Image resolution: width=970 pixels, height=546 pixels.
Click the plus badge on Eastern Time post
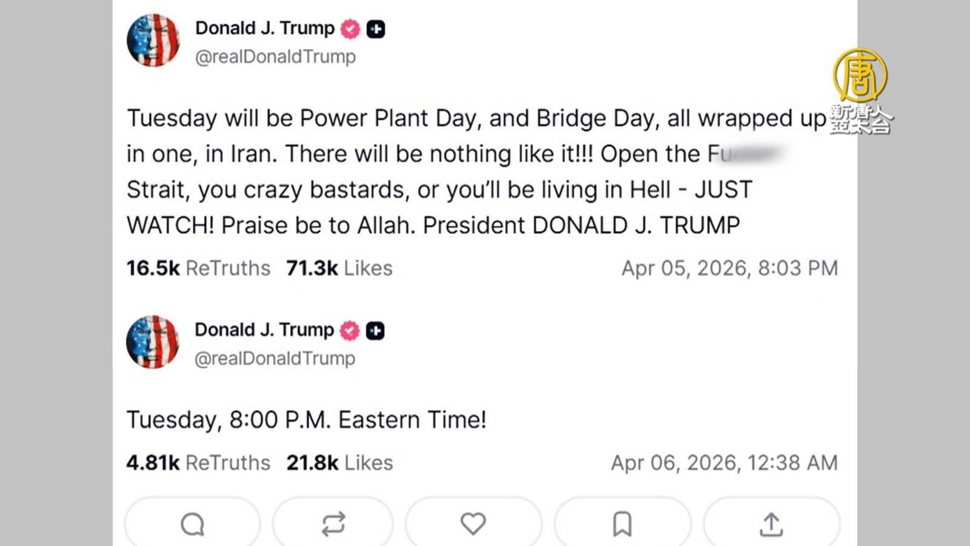pyautogui.click(x=375, y=331)
